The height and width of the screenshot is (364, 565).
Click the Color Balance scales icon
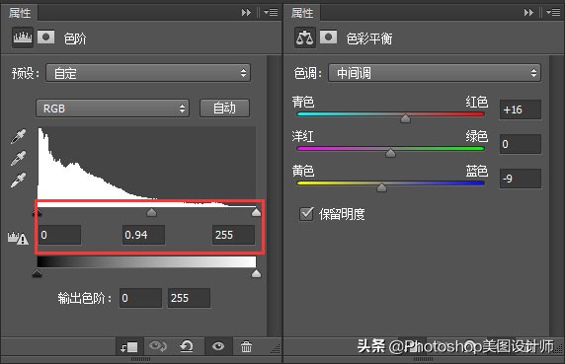click(305, 37)
